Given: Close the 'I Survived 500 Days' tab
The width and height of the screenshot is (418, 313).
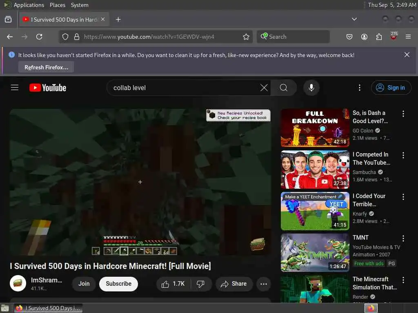Looking at the screenshot, I should point(103,20).
